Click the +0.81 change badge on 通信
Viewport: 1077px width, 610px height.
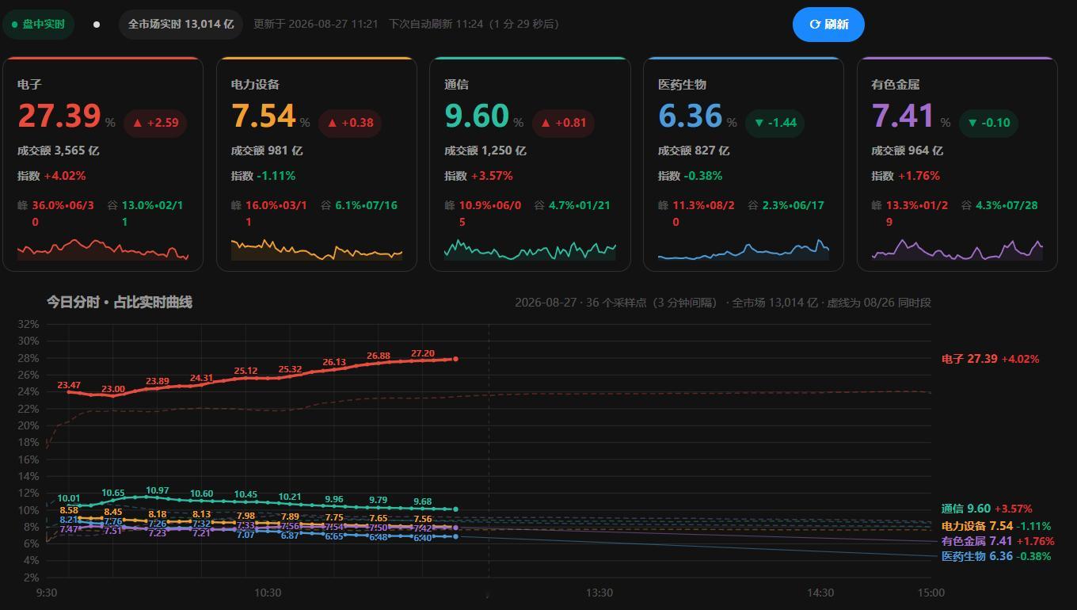(x=563, y=123)
